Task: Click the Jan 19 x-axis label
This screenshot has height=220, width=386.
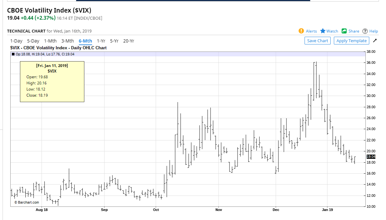Action: point(327,210)
